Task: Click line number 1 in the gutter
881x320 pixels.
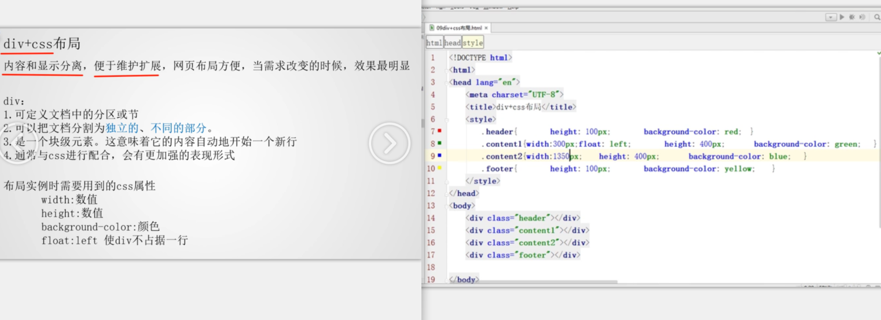Action: [x=432, y=58]
